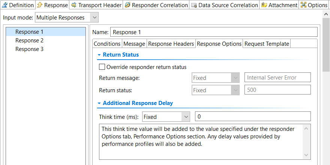The image size is (330, 165).
Task: Enable Override responder return status checkbox
Action: pyautogui.click(x=102, y=67)
